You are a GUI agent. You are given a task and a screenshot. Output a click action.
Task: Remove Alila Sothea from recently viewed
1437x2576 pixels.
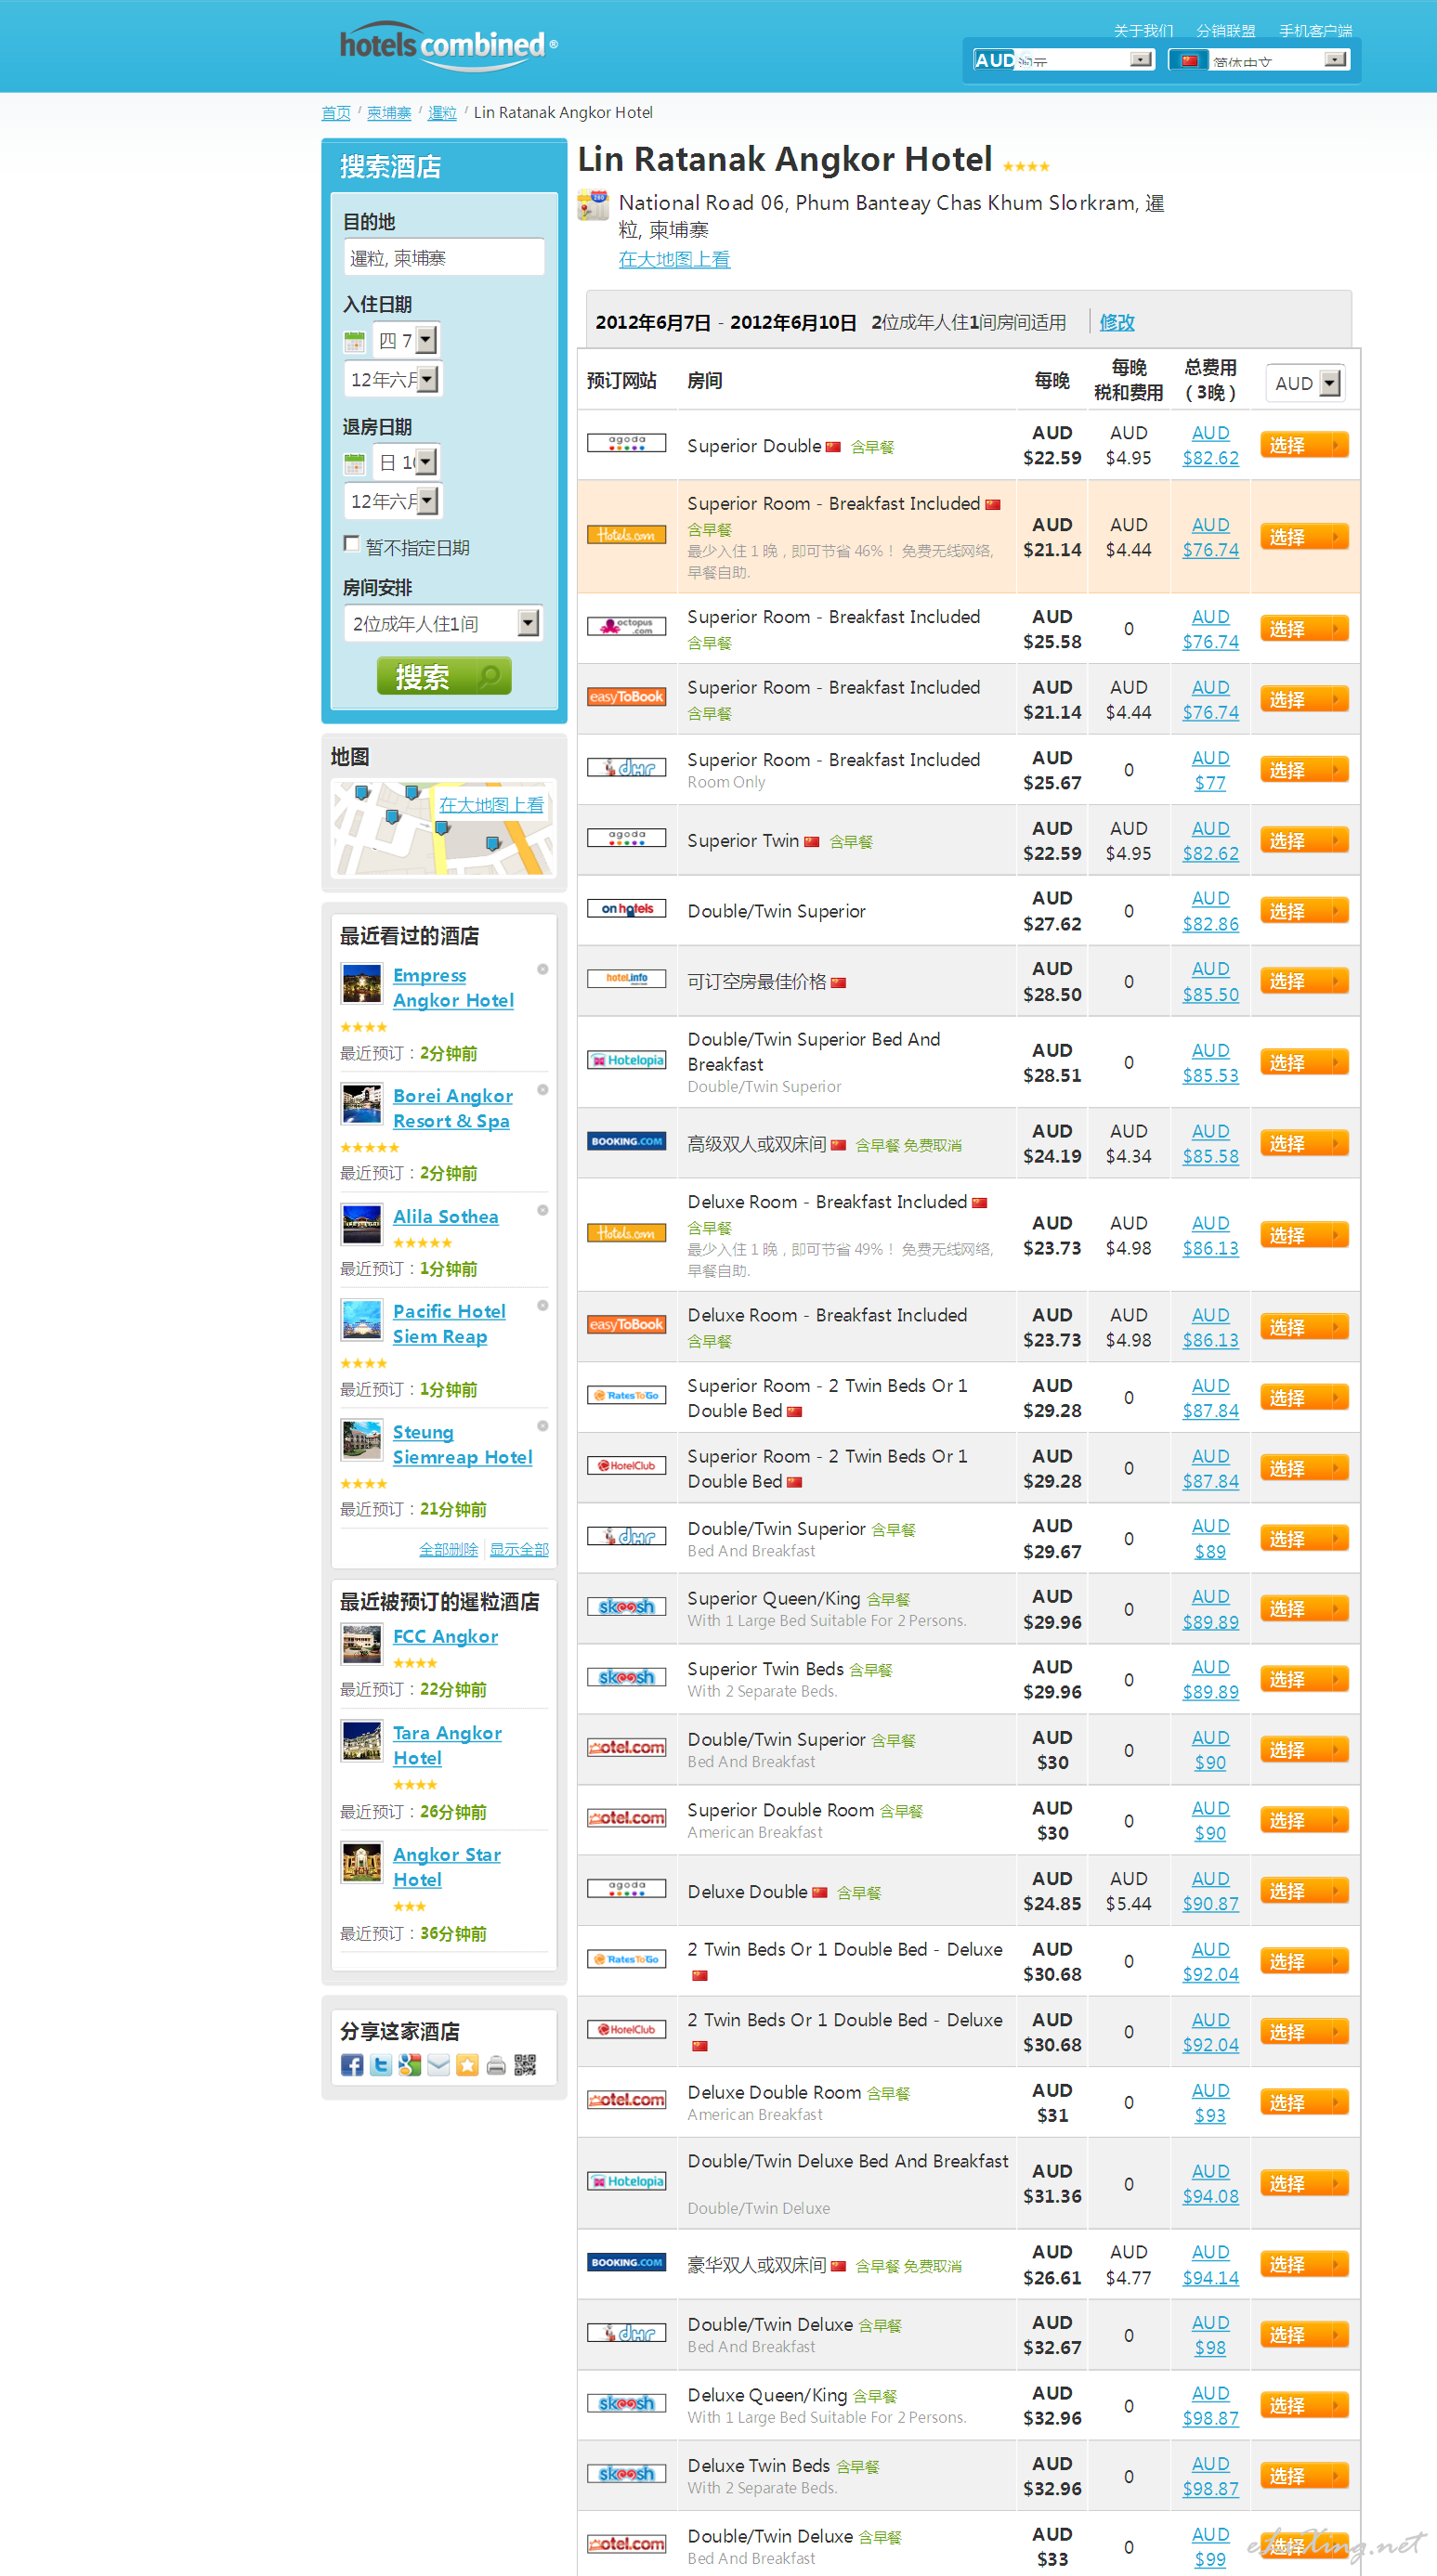point(542,1210)
